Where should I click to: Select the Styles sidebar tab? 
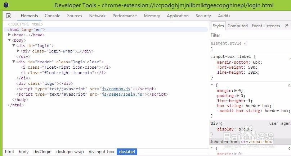click(x=218, y=26)
